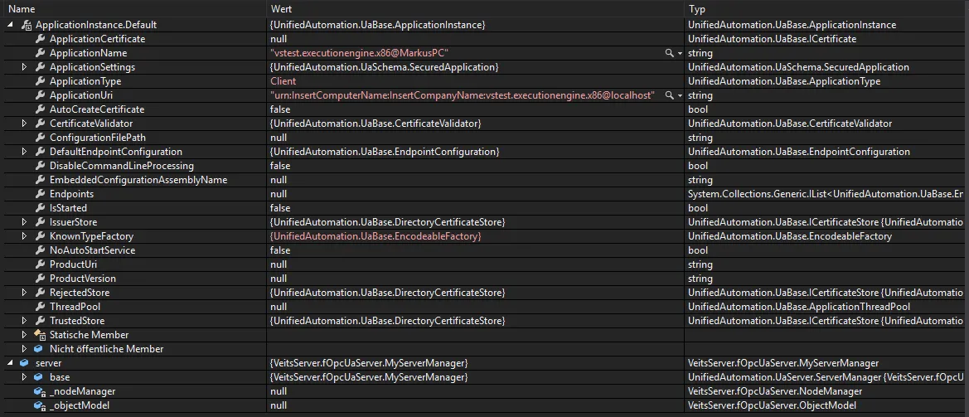
Task: Click wrench icon beside NoAutoStartService
Action: (x=40, y=250)
